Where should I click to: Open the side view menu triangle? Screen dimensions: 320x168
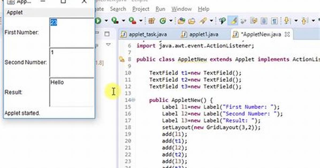coord(108,44)
